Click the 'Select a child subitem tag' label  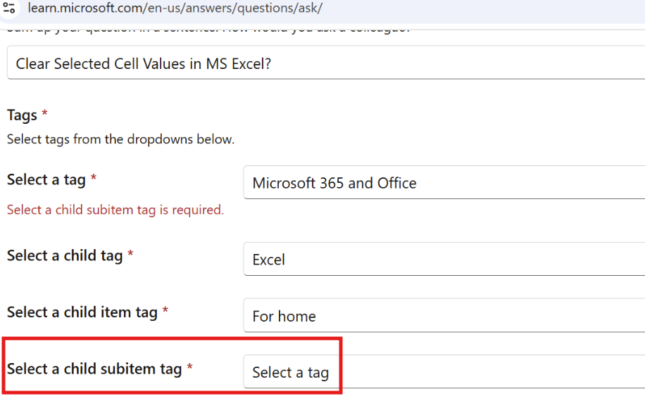pyautogui.click(x=94, y=369)
